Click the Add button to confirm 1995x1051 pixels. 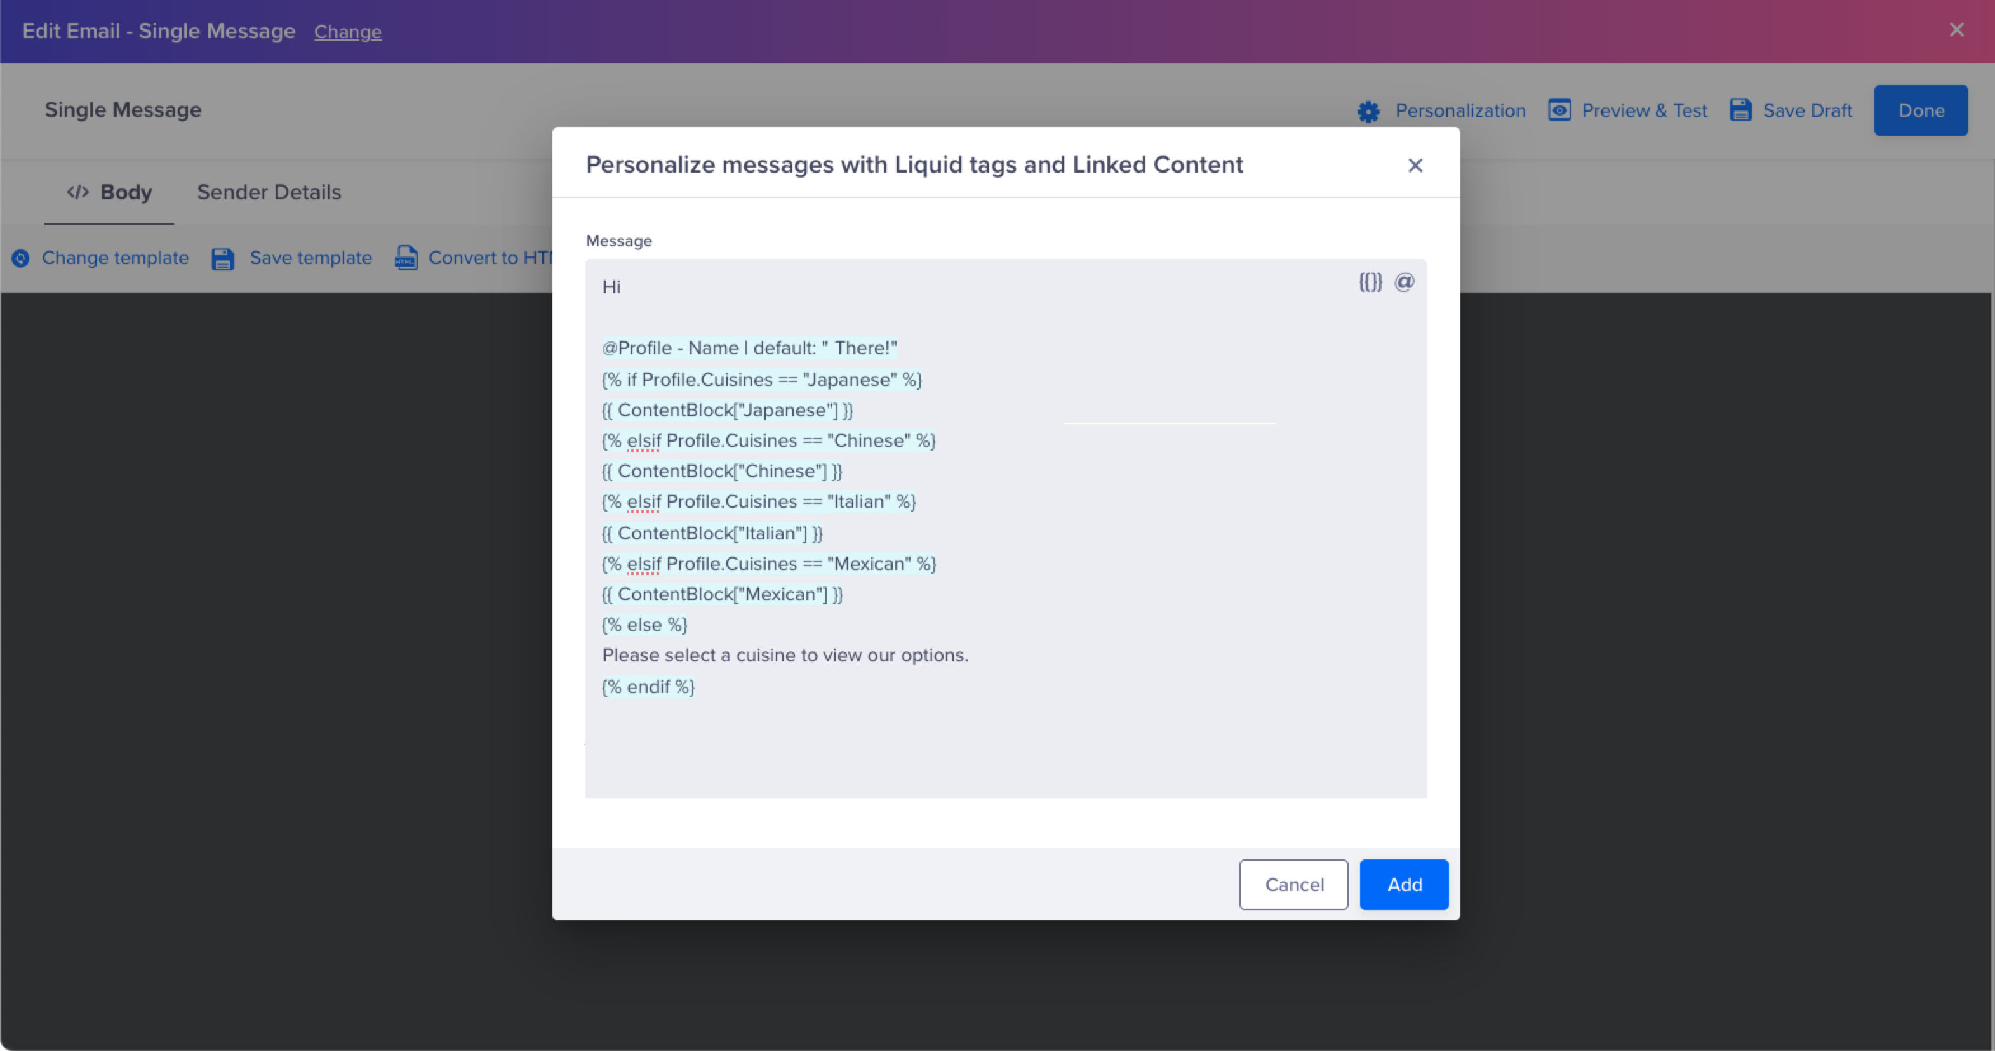1404,883
